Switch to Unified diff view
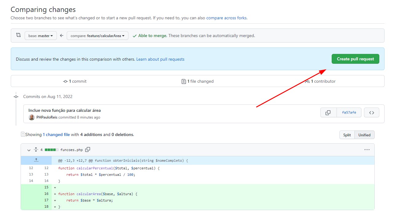This screenshot has height=223, width=395. point(364,135)
